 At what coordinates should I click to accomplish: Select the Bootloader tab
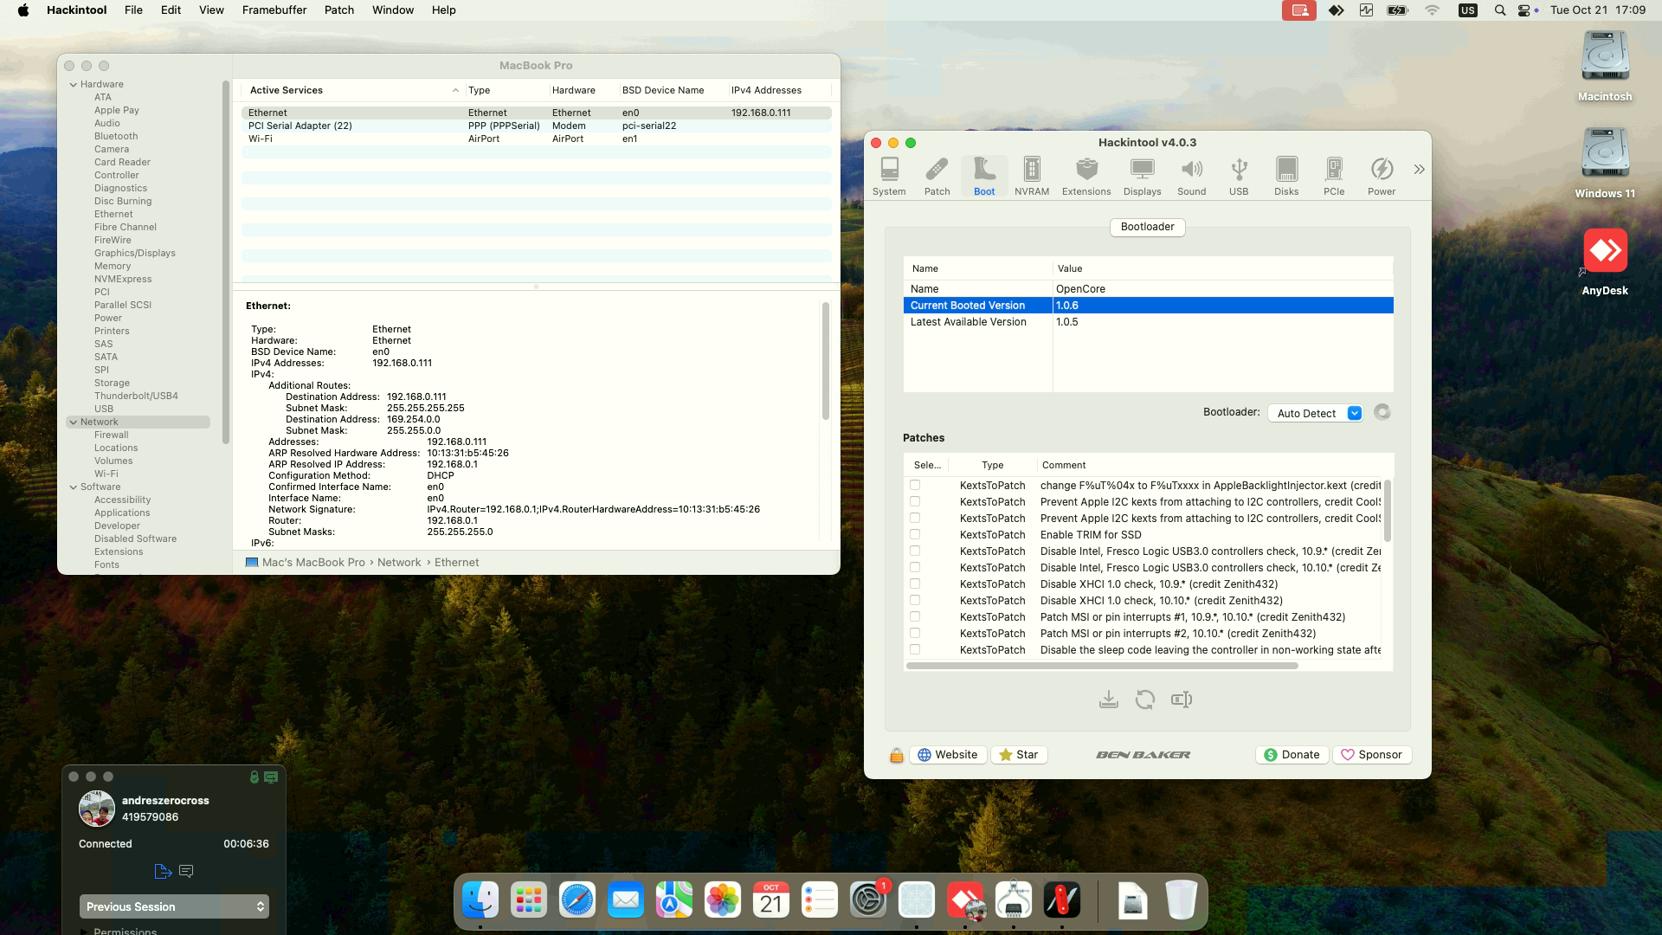point(1147,227)
